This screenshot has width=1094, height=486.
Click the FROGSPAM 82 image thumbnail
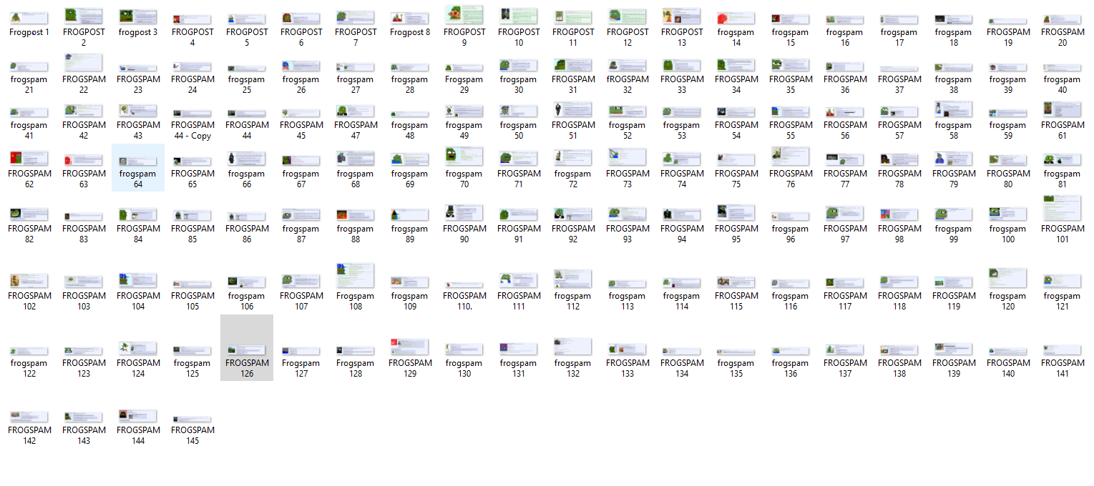(29, 214)
